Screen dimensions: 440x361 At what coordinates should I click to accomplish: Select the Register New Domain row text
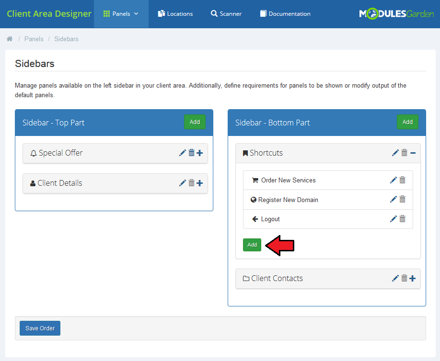tap(288, 200)
